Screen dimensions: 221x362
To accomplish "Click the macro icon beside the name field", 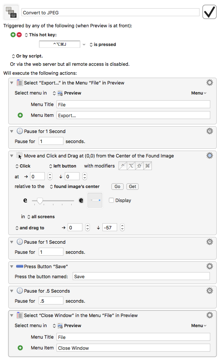I will 11,12.
